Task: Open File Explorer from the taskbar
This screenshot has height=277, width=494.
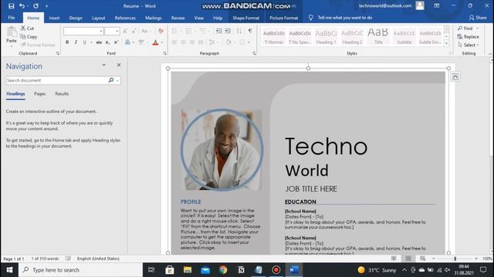Action: coord(188,270)
